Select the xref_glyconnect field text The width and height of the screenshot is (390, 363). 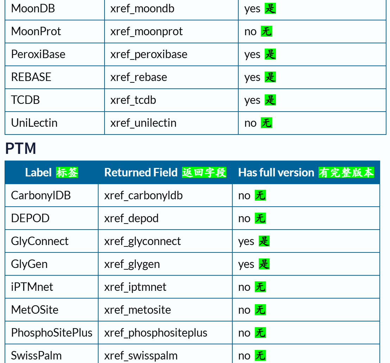[142, 241]
